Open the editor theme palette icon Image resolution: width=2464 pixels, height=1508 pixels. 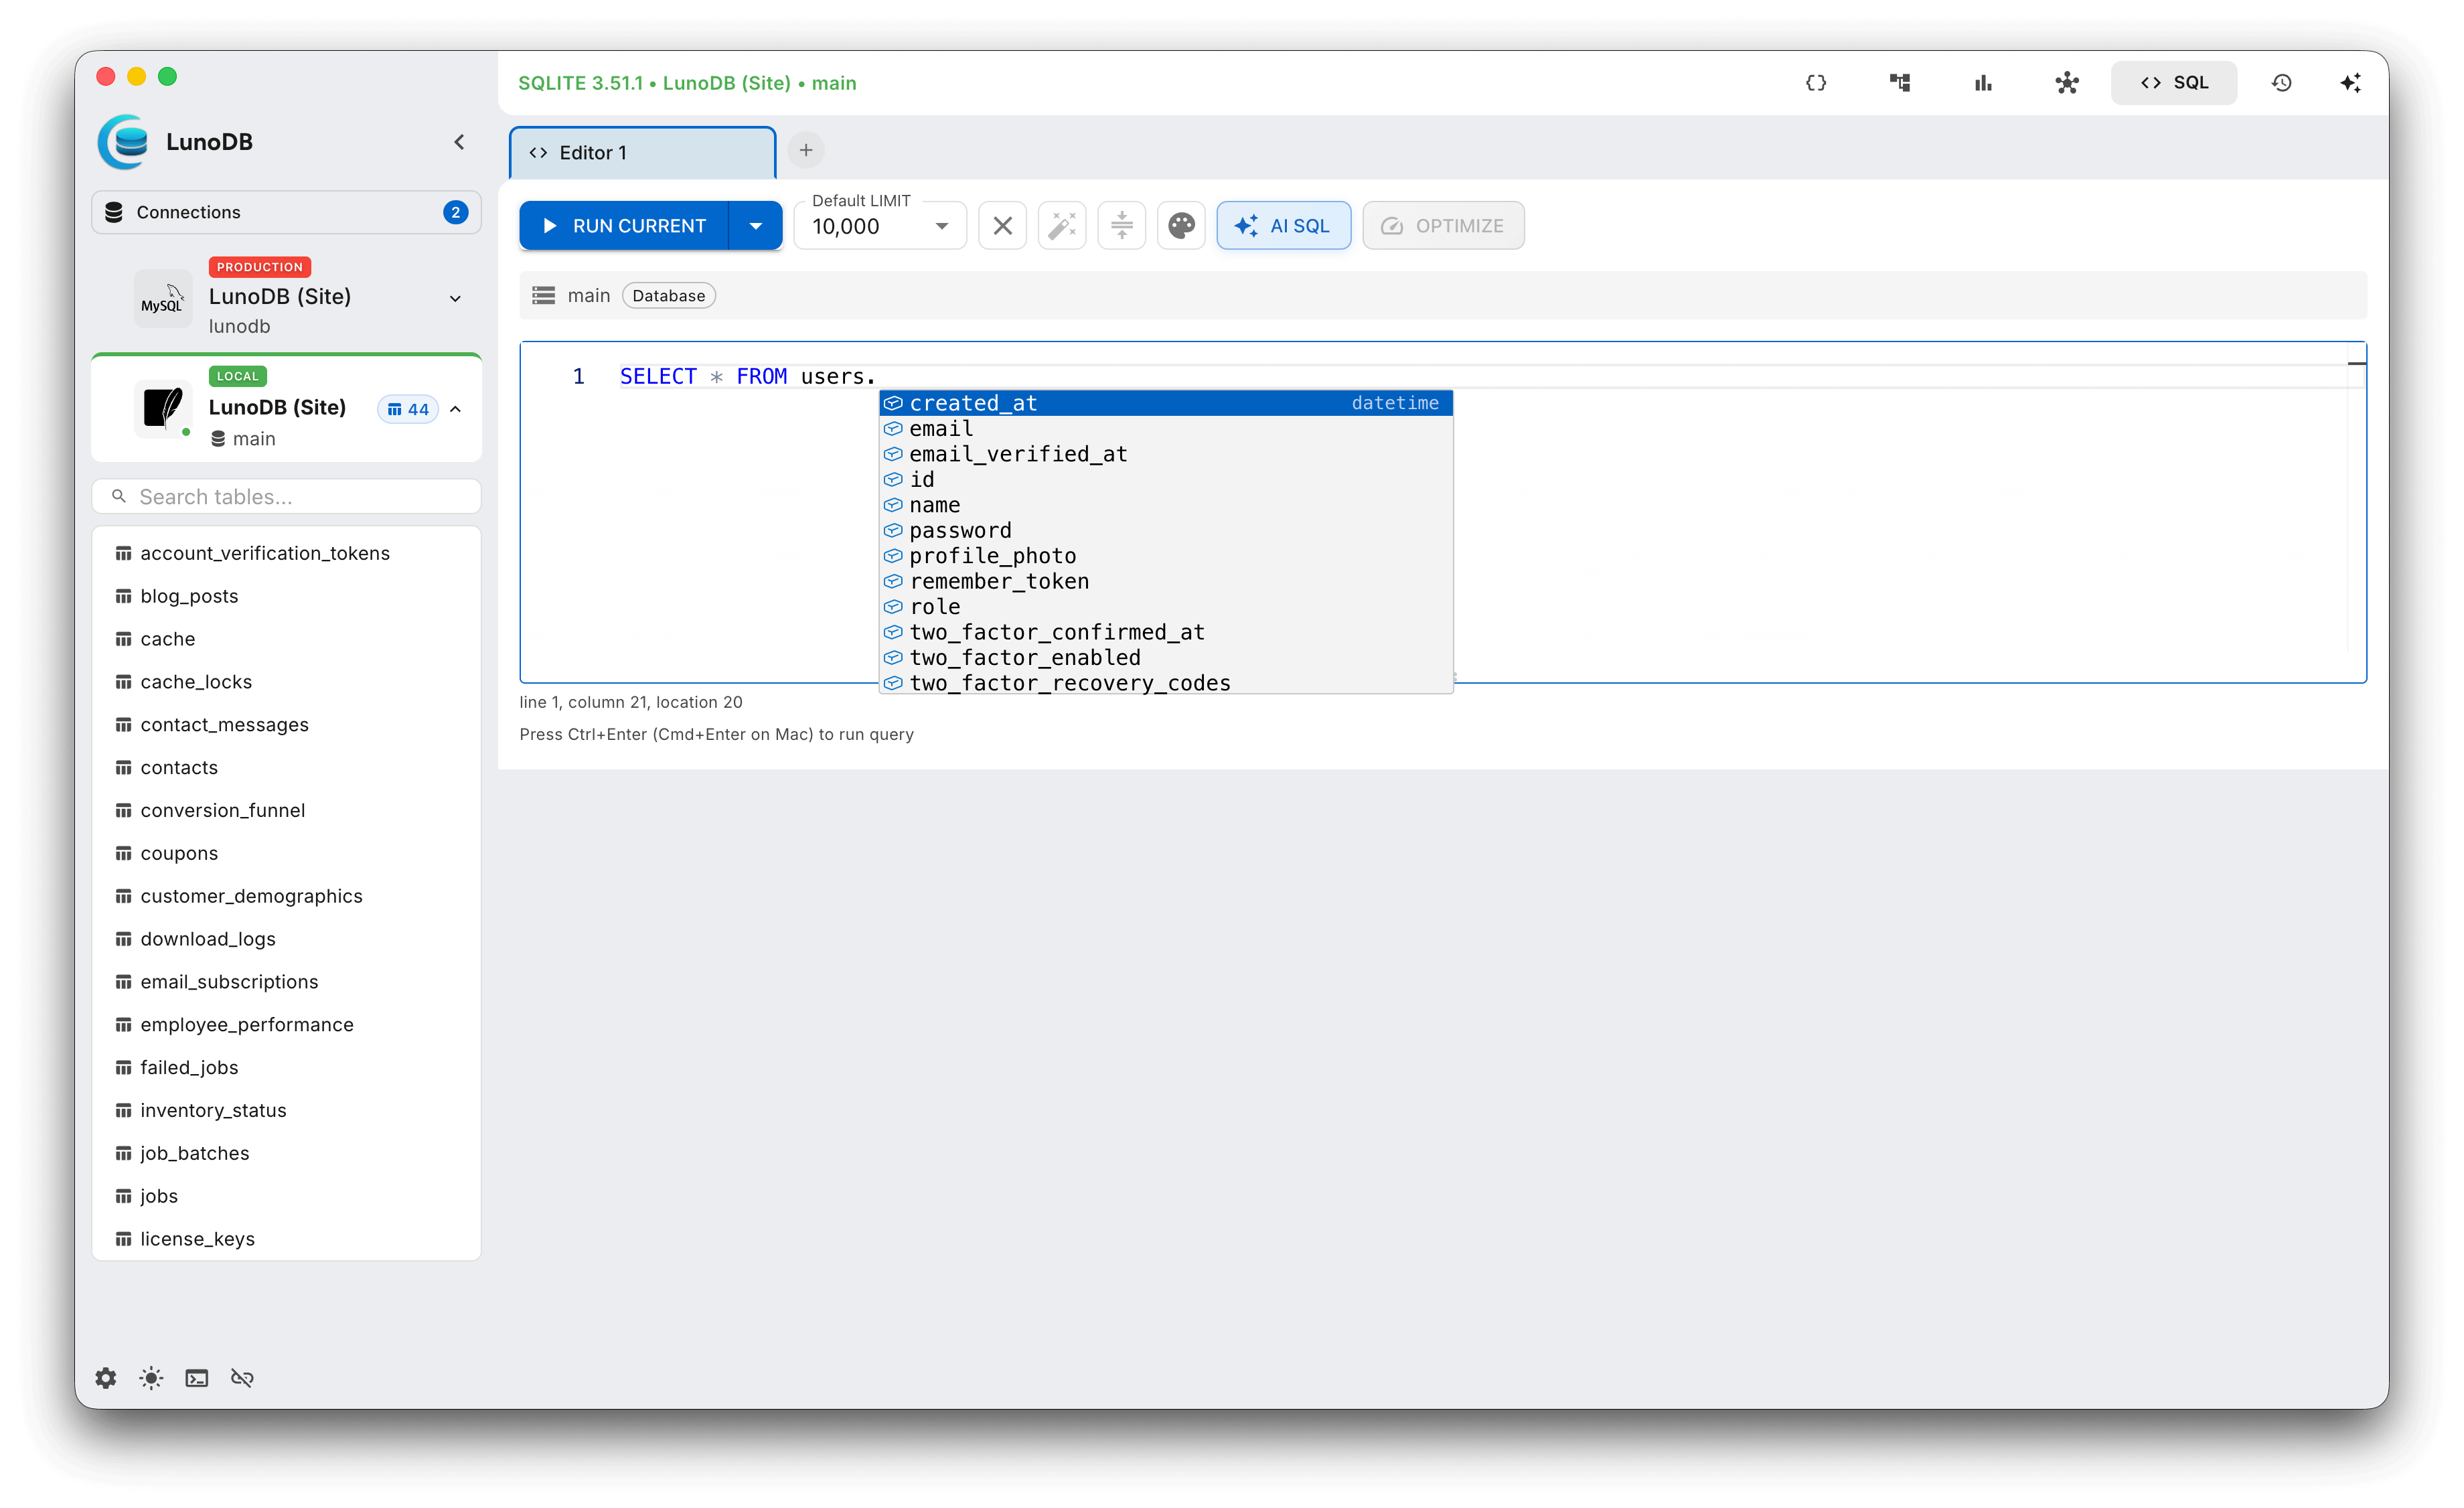pos(1181,226)
